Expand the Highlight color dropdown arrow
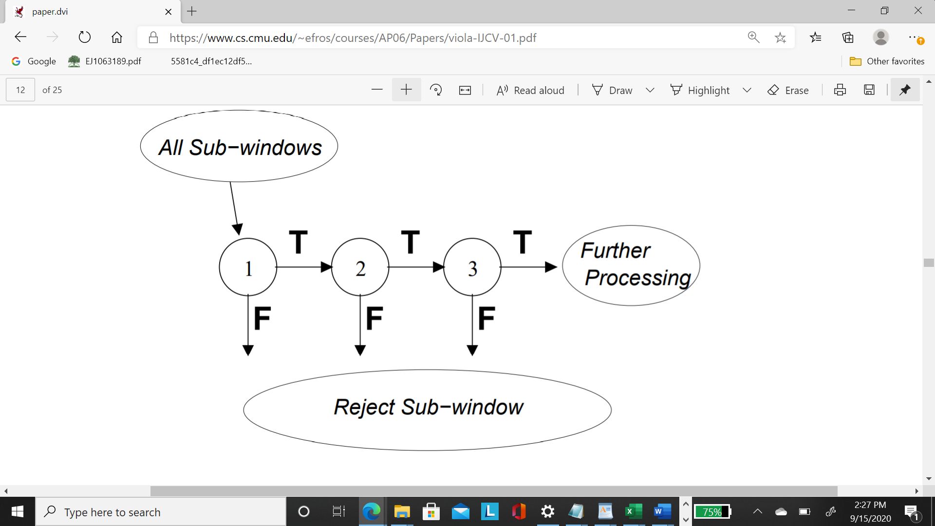The height and width of the screenshot is (526, 935). click(x=747, y=90)
